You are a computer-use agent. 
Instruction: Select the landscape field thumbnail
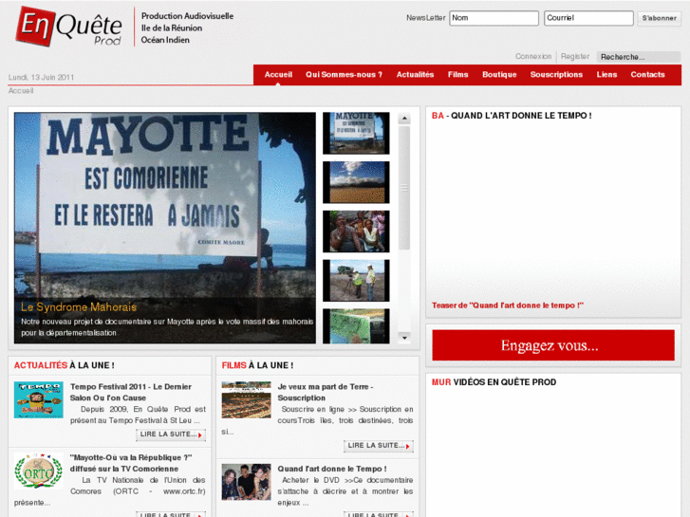tap(356, 182)
